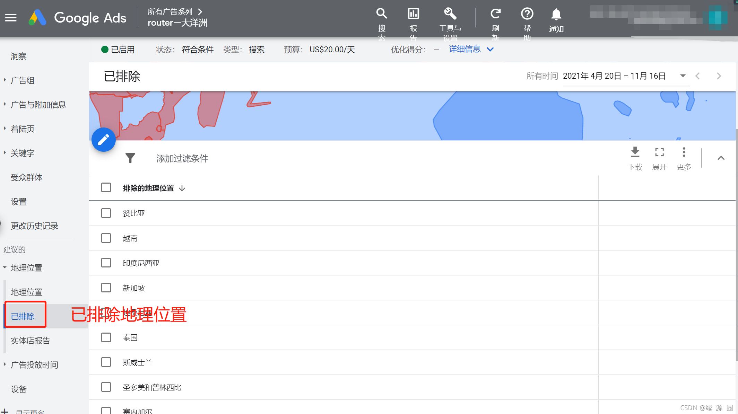Click 所有广告系列 breadcrumb link
This screenshot has height=414, width=738.
170,12
